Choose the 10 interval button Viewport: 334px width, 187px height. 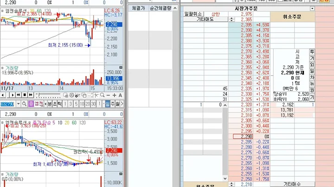tap(82, 104)
